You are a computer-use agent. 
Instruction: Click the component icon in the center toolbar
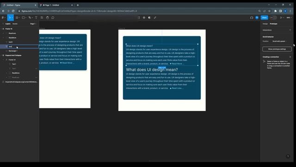(x=144, y=18)
